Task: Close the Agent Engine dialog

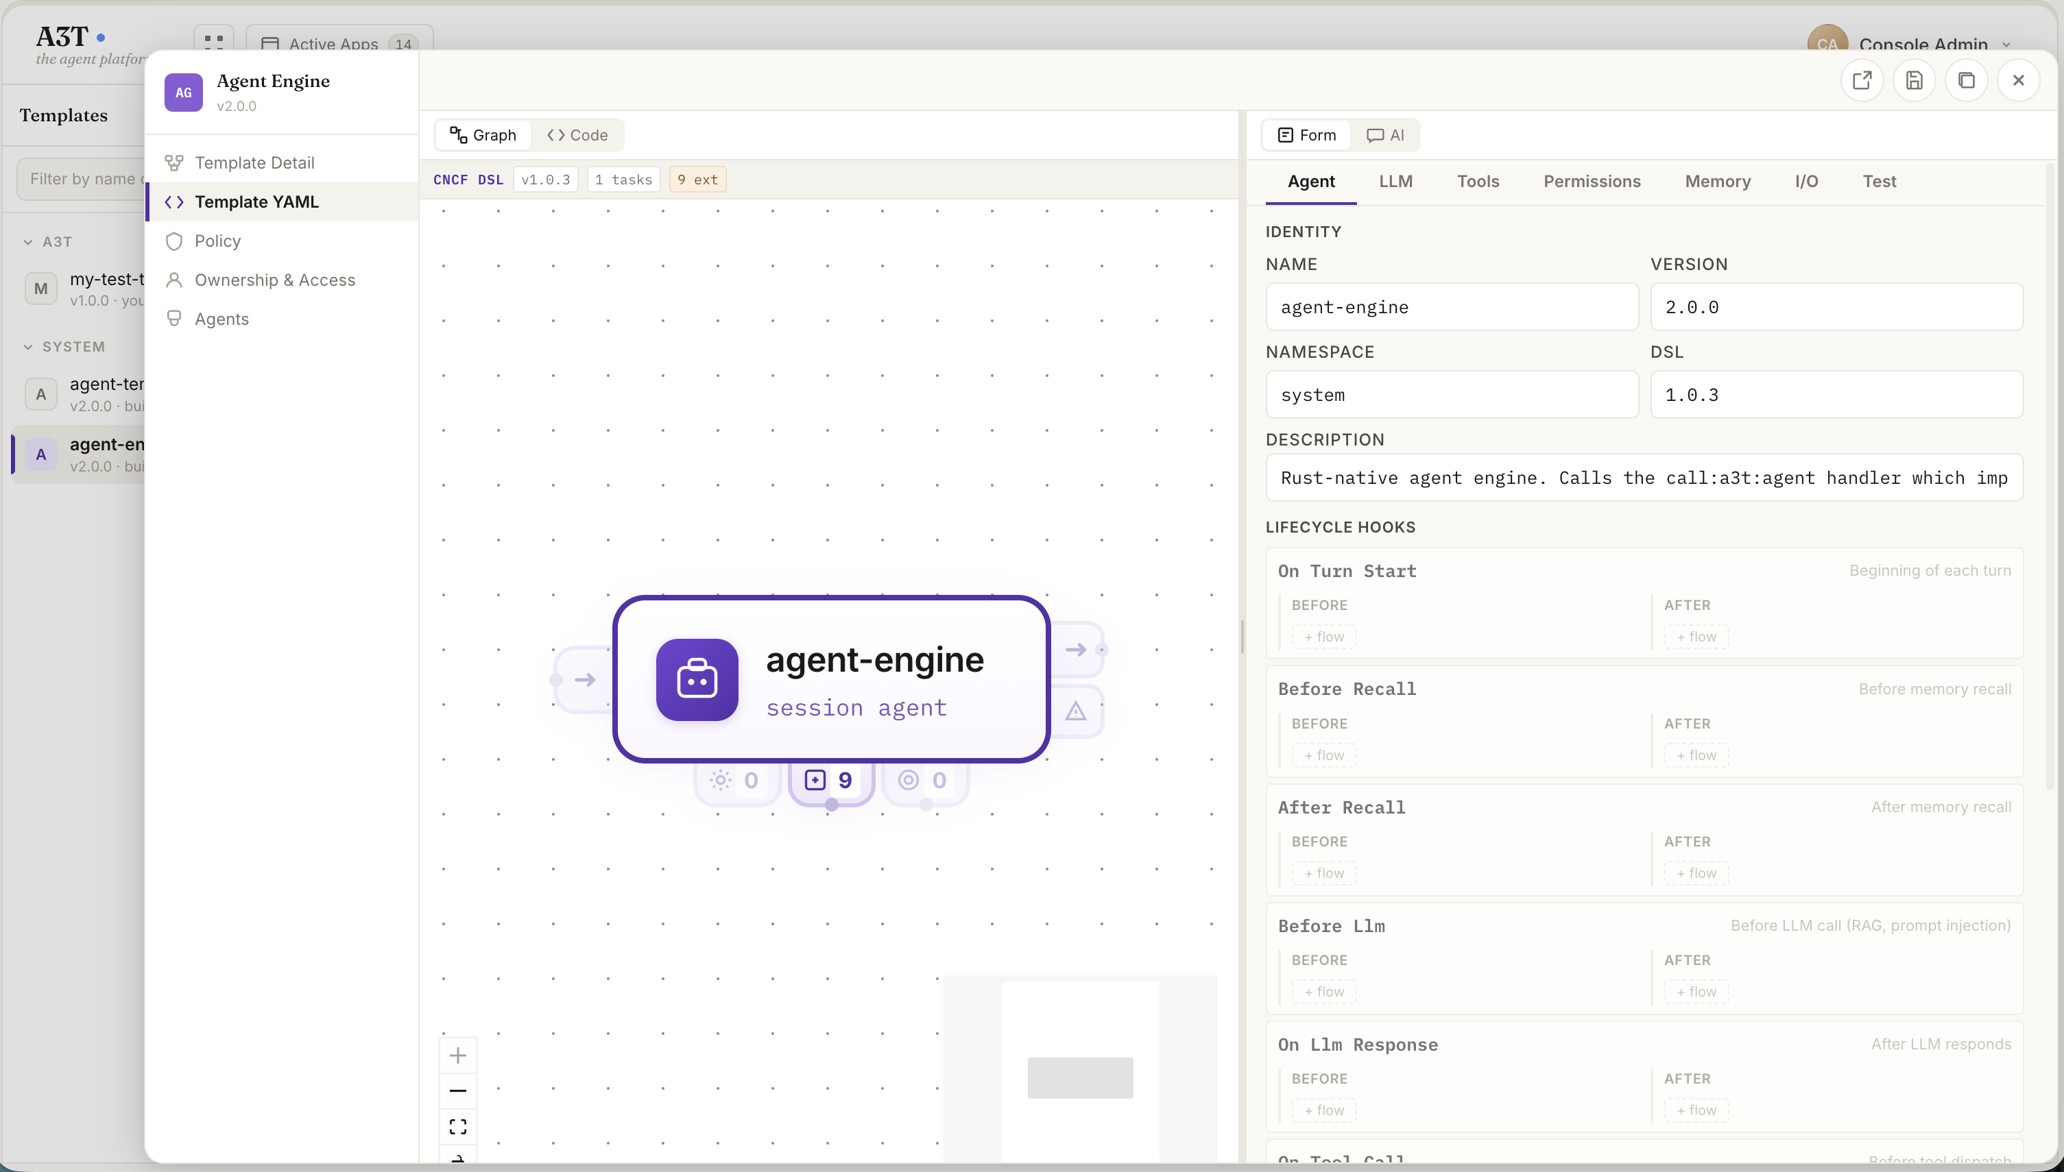Action: 2018,80
